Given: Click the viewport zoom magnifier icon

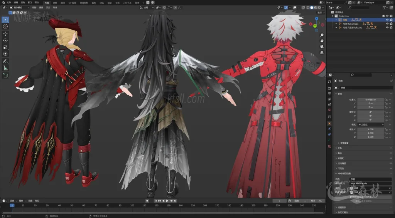Looking at the screenshot, I should click(322, 35).
